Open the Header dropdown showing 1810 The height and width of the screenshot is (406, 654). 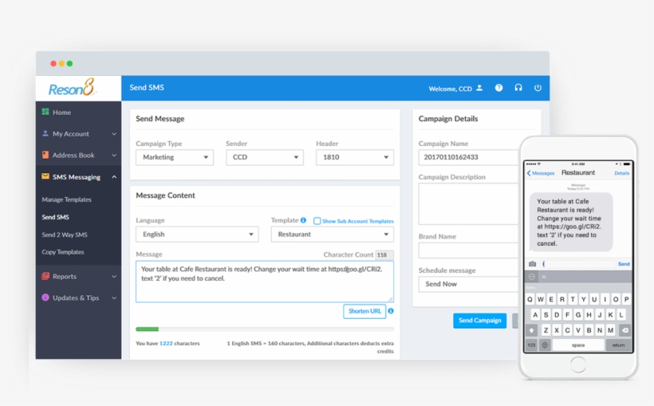(355, 157)
